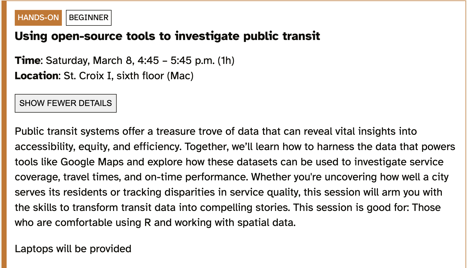467x268 pixels.
Task: Click the session title about public transit
Action: tap(167, 36)
